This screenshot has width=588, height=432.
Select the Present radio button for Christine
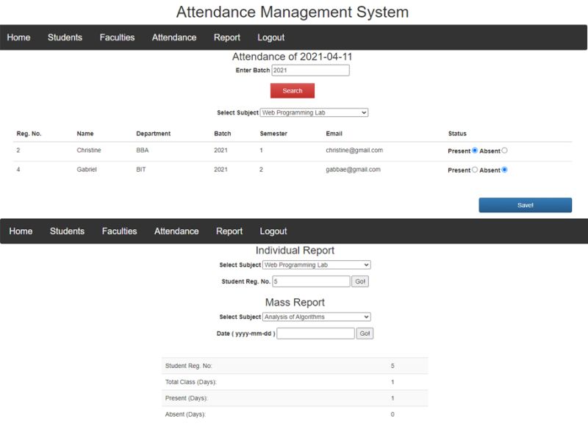475,150
